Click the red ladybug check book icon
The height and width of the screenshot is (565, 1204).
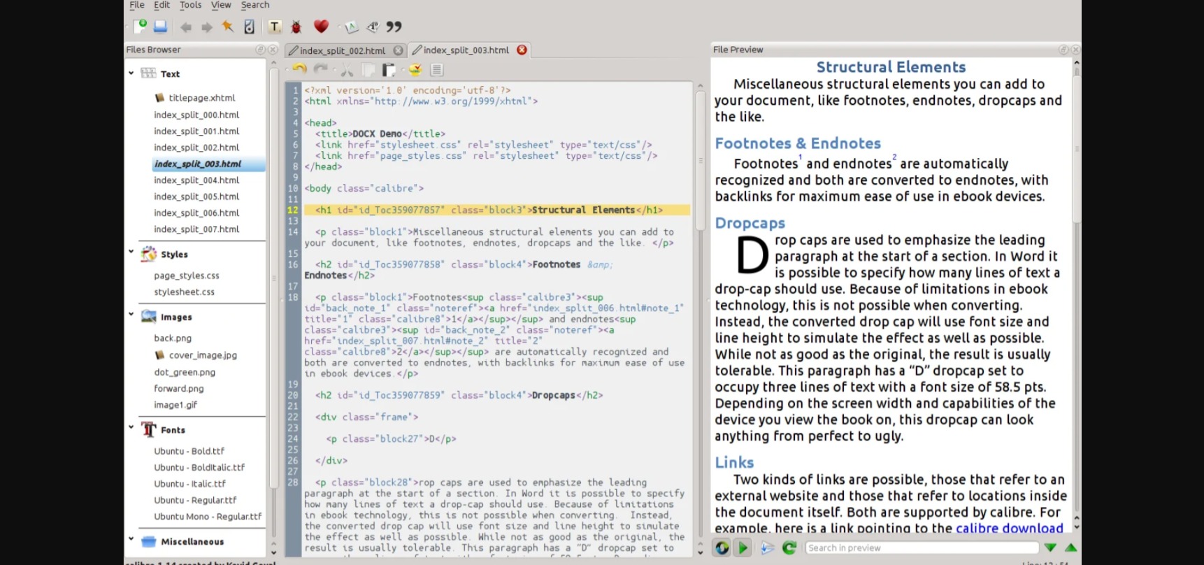coord(296,27)
